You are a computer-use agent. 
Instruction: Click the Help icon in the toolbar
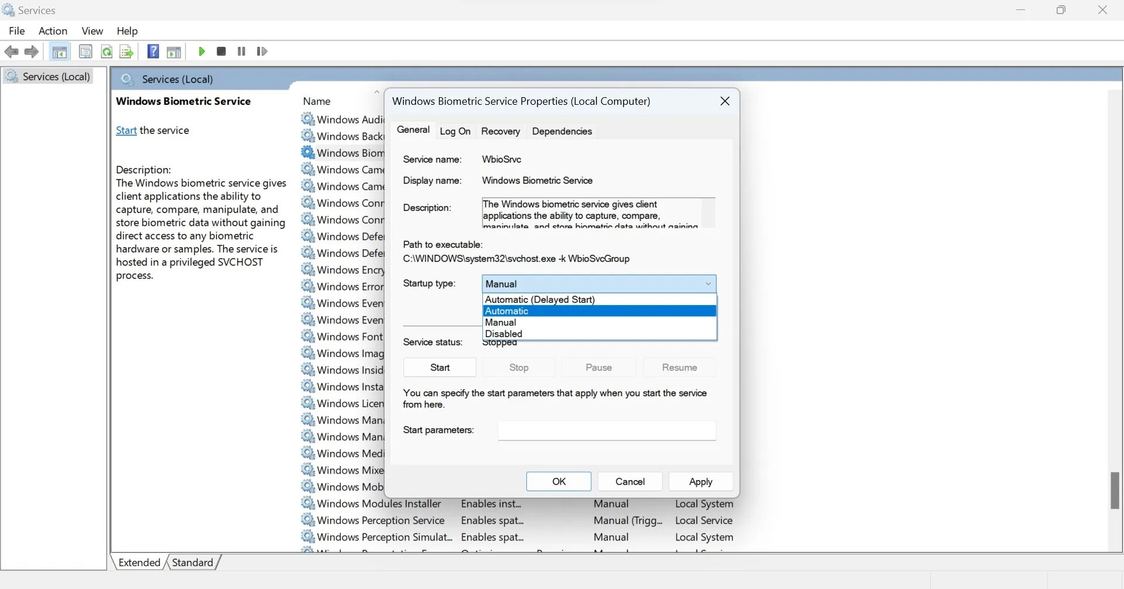click(x=153, y=52)
